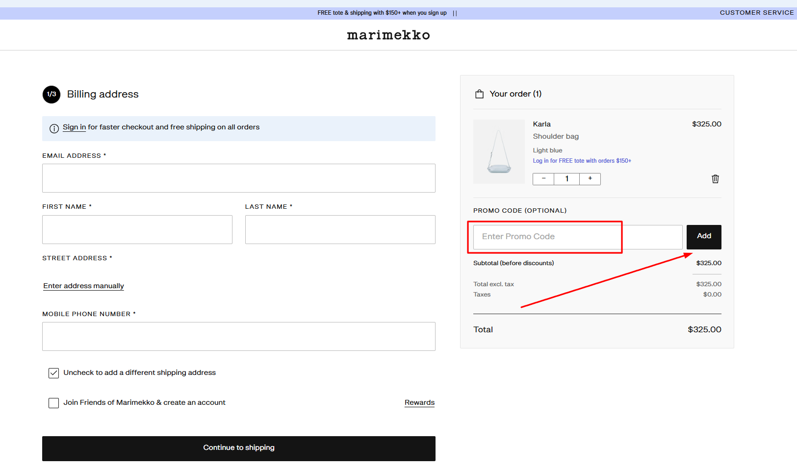Viewport: 797px width, 469px height.
Task: Click the Add button for promo code
Action: click(704, 237)
